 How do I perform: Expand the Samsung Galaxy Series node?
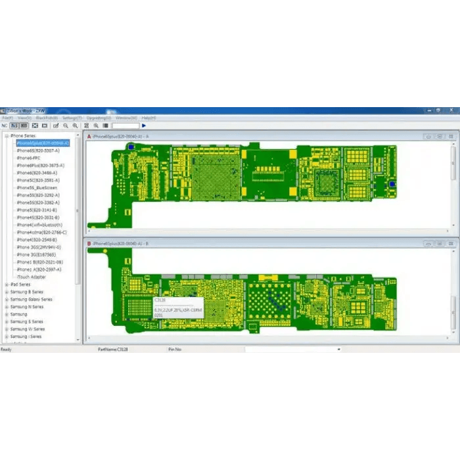[6, 300]
